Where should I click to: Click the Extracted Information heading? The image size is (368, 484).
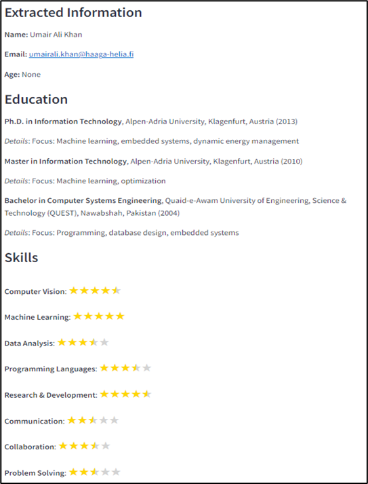pyautogui.click(x=73, y=13)
